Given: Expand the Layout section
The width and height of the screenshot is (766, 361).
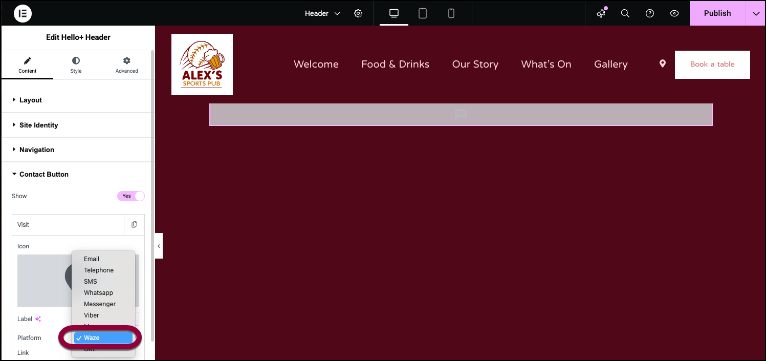Looking at the screenshot, I should click(x=31, y=100).
